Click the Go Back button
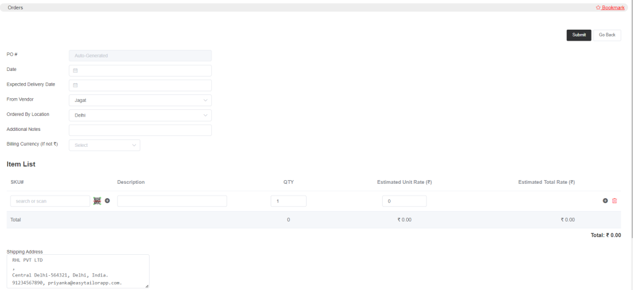 click(x=607, y=35)
